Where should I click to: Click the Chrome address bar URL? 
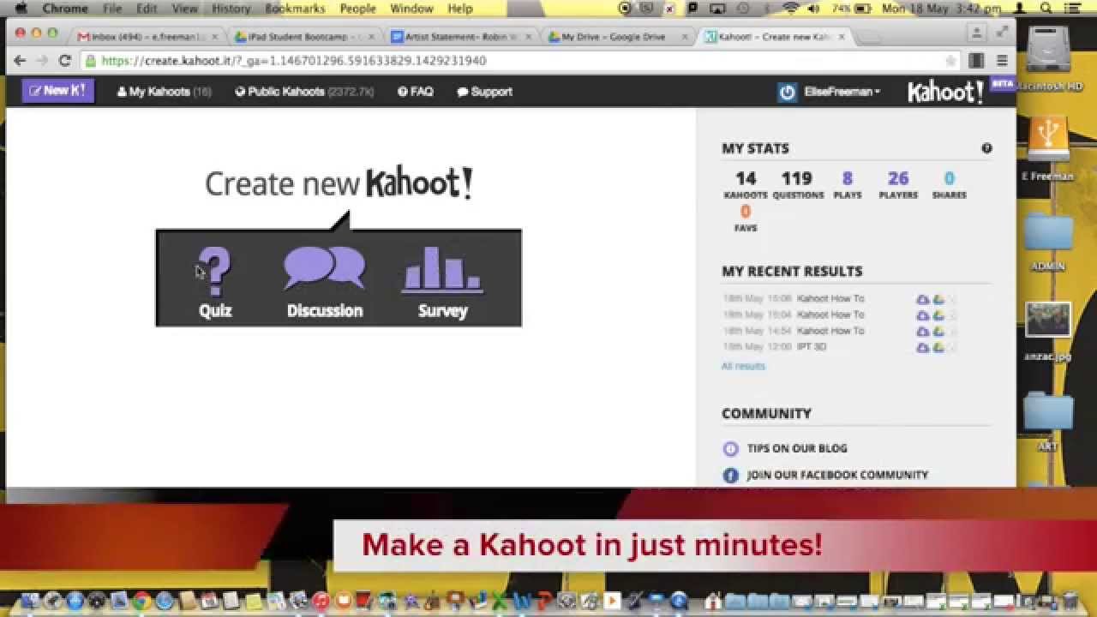[x=294, y=61]
